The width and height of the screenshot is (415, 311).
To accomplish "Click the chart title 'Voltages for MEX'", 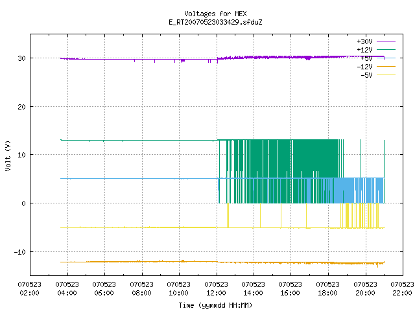I will [x=215, y=14].
